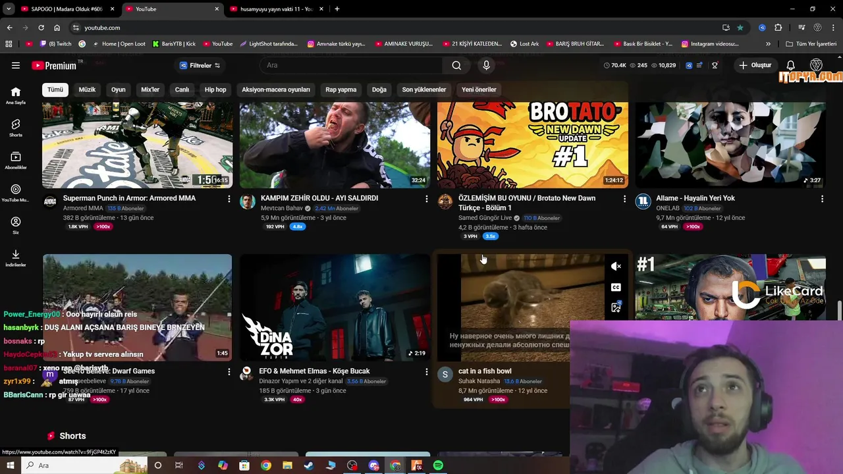Image resolution: width=843 pixels, height=474 pixels.
Task: Switch to the husamyuyu yayın vakti tab
Action: (276, 9)
